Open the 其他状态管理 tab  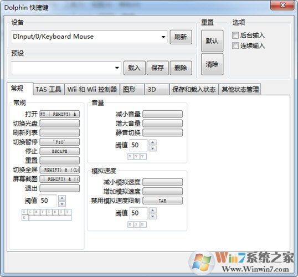(x=240, y=89)
